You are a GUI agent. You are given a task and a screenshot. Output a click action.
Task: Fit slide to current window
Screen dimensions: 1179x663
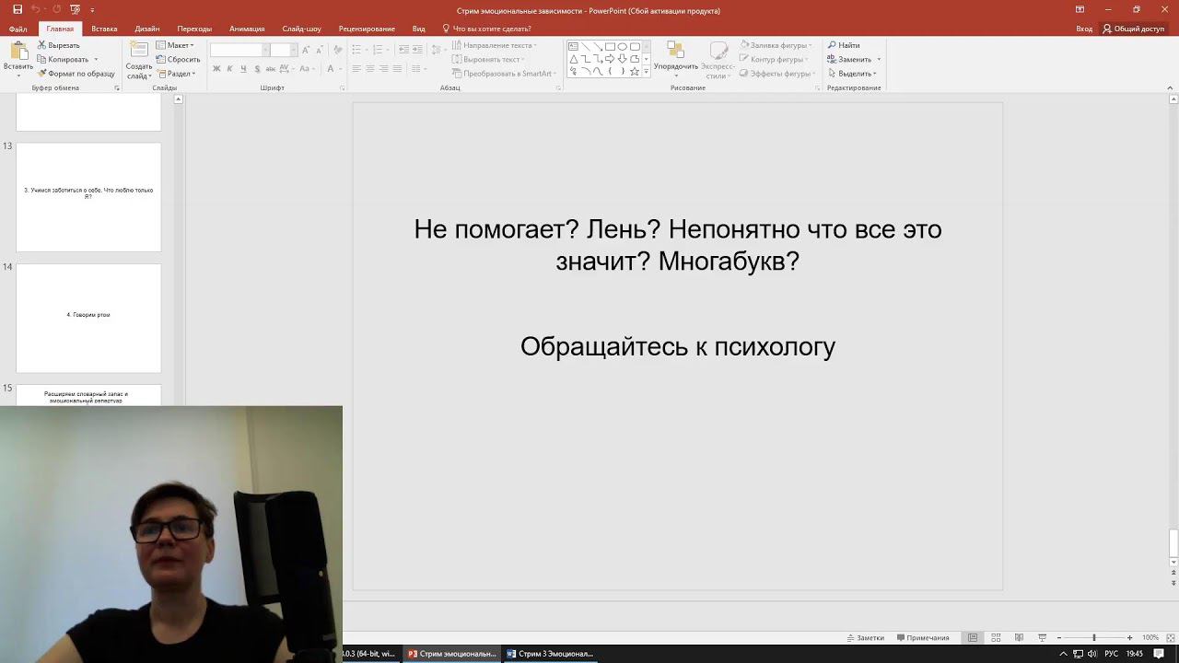(1170, 638)
